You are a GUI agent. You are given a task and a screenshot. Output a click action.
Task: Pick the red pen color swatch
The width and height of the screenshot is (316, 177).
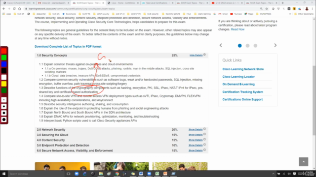pos(4,51)
